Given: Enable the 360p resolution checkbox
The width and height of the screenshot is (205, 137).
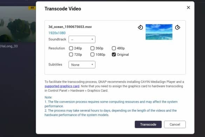Looking at the screenshot, I should [x=92, y=48].
